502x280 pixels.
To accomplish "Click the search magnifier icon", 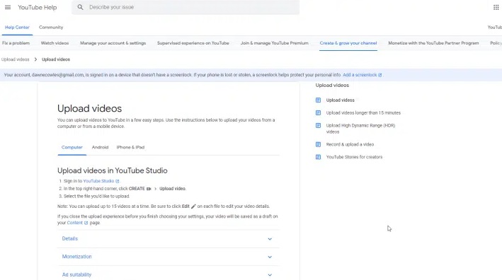I will coord(80,7).
